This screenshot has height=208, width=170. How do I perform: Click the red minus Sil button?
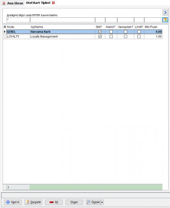pos(54,202)
